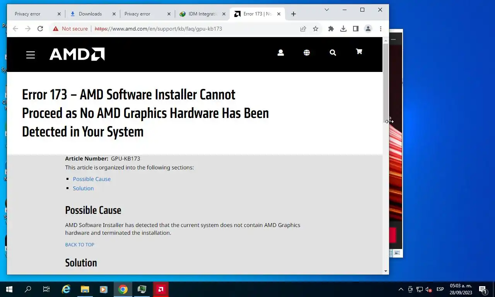Open Chrome profile avatar
This screenshot has width=495, height=297.
tap(368, 29)
